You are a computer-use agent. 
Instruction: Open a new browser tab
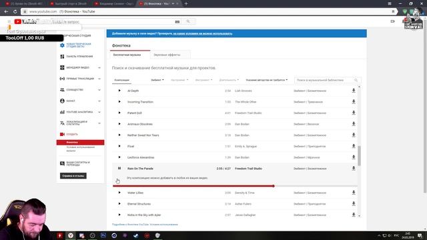click(186, 3)
